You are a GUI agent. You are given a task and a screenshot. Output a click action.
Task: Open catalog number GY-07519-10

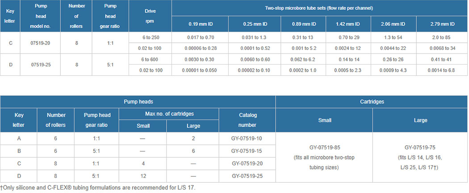247,139
